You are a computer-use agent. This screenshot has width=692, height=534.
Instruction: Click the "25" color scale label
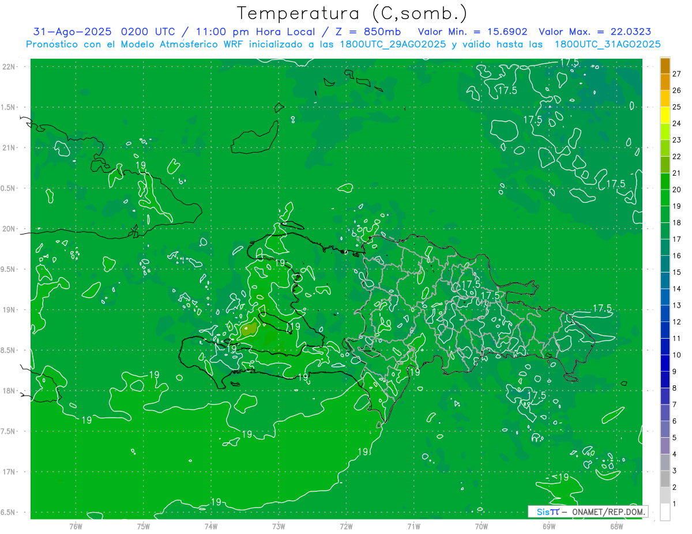click(677, 107)
